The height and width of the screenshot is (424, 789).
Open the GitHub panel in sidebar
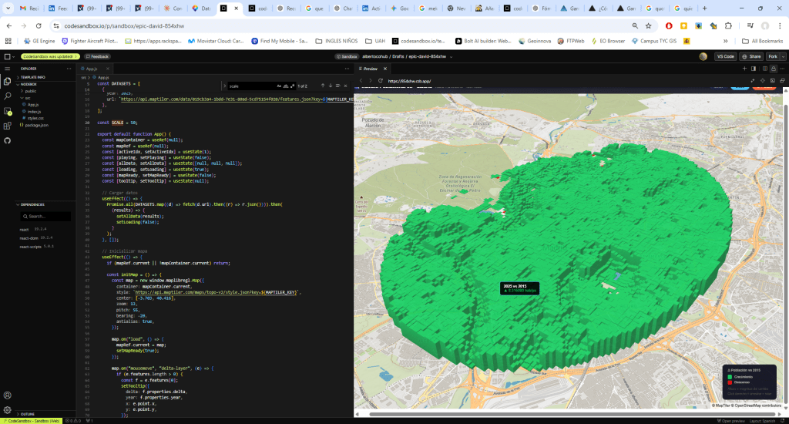pos(8,140)
